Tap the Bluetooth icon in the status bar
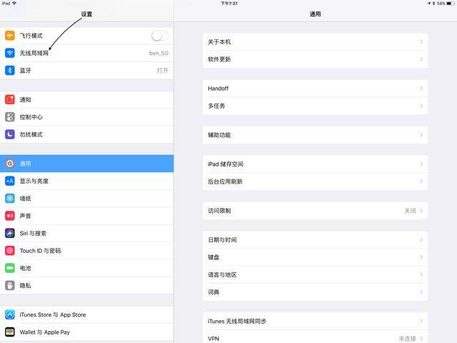 [x=433, y=4]
